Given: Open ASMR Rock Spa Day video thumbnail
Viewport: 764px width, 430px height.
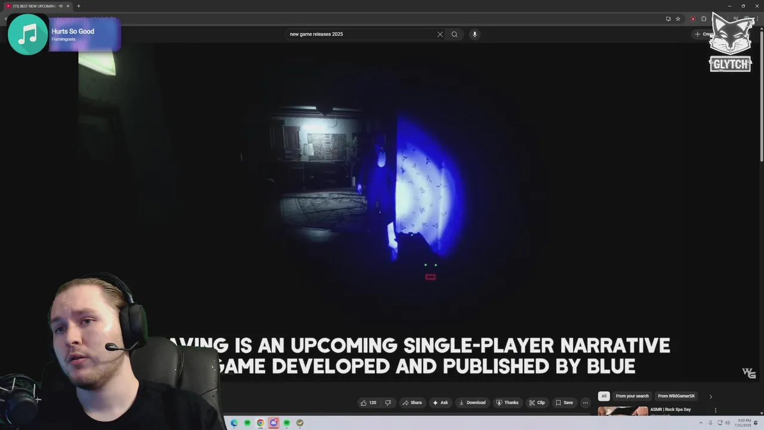Looking at the screenshot, I should point(623,411).
